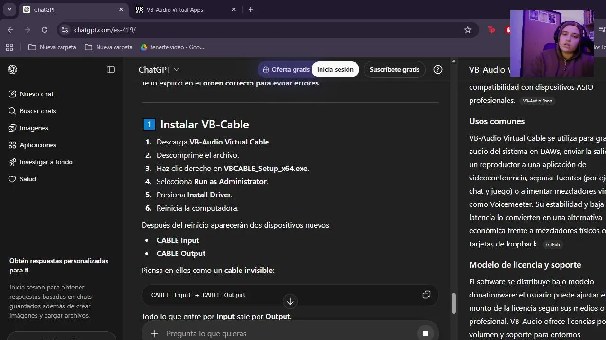Click Obtén respuestas personalizadas para ti text
606x340 pixels.
click(x=59, y=265)
